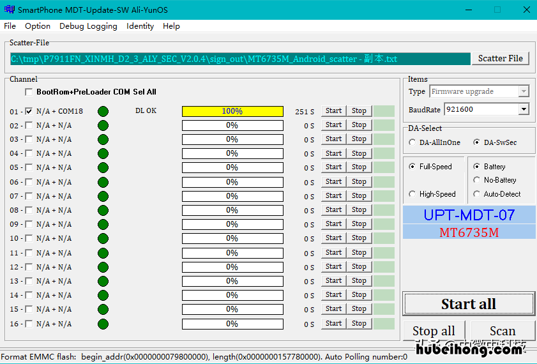537x364 pixels.
Task: Click the green status indicator for channel 16
Action: pyautogui.click(x=103, y=324)
